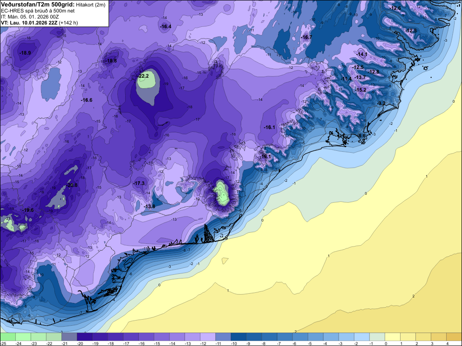Click the '-5' legend scale label
Screen dimensions: 462x346
pos(310,343)
